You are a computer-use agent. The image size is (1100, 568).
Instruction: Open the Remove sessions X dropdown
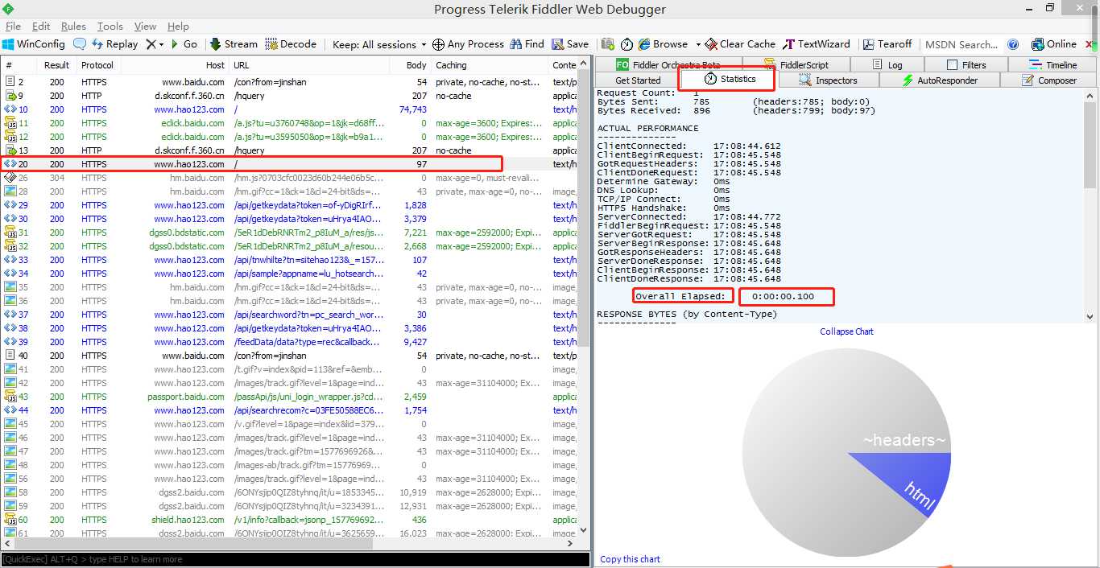(155, 44)
